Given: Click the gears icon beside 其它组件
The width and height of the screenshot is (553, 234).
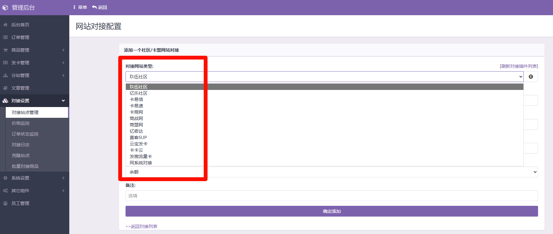Looking at the screenshot, I should 5,191.
